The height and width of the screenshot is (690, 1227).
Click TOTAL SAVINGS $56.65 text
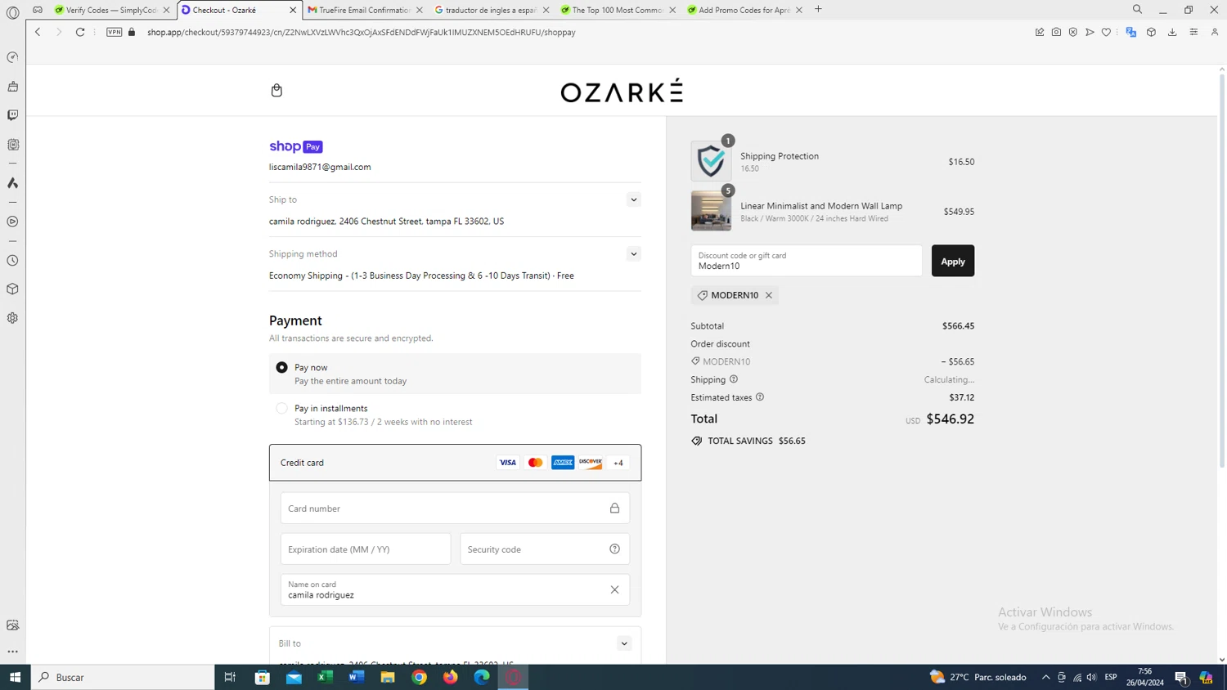point(757,441)
